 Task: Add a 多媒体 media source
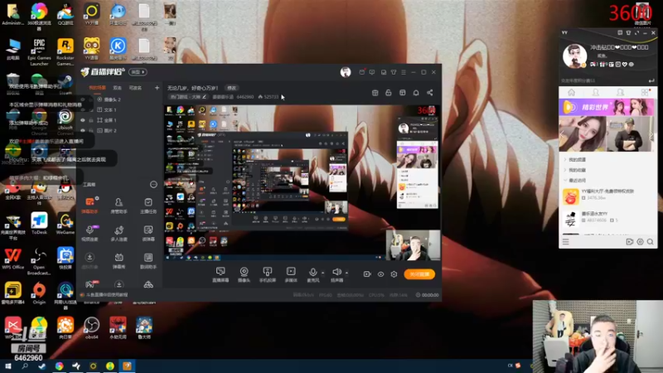(x=291, y=274)
